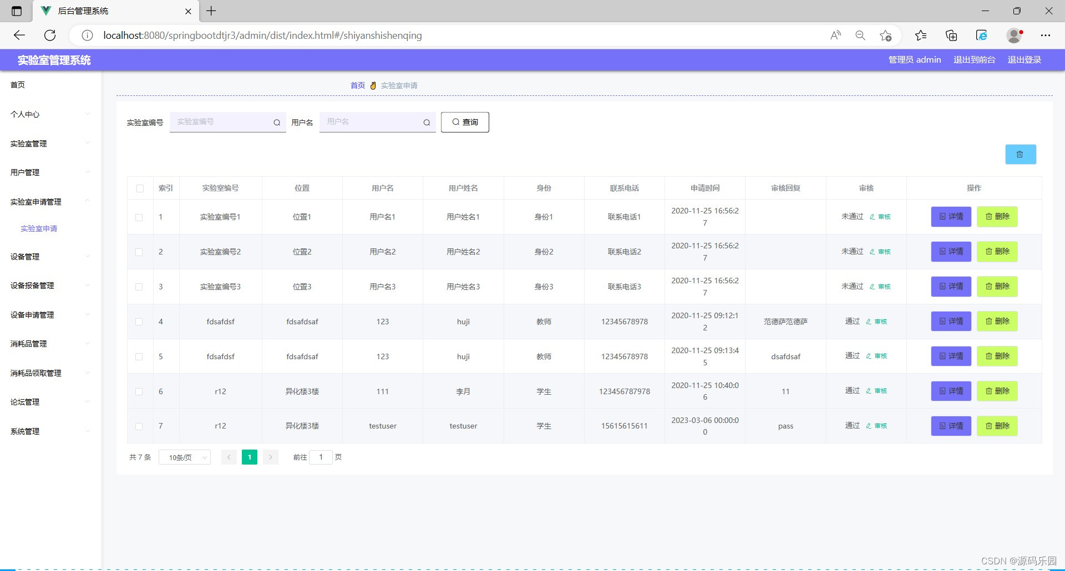Click the next page arrow
Viewport: 1065px width, 571px height.
tap(270, 457)
